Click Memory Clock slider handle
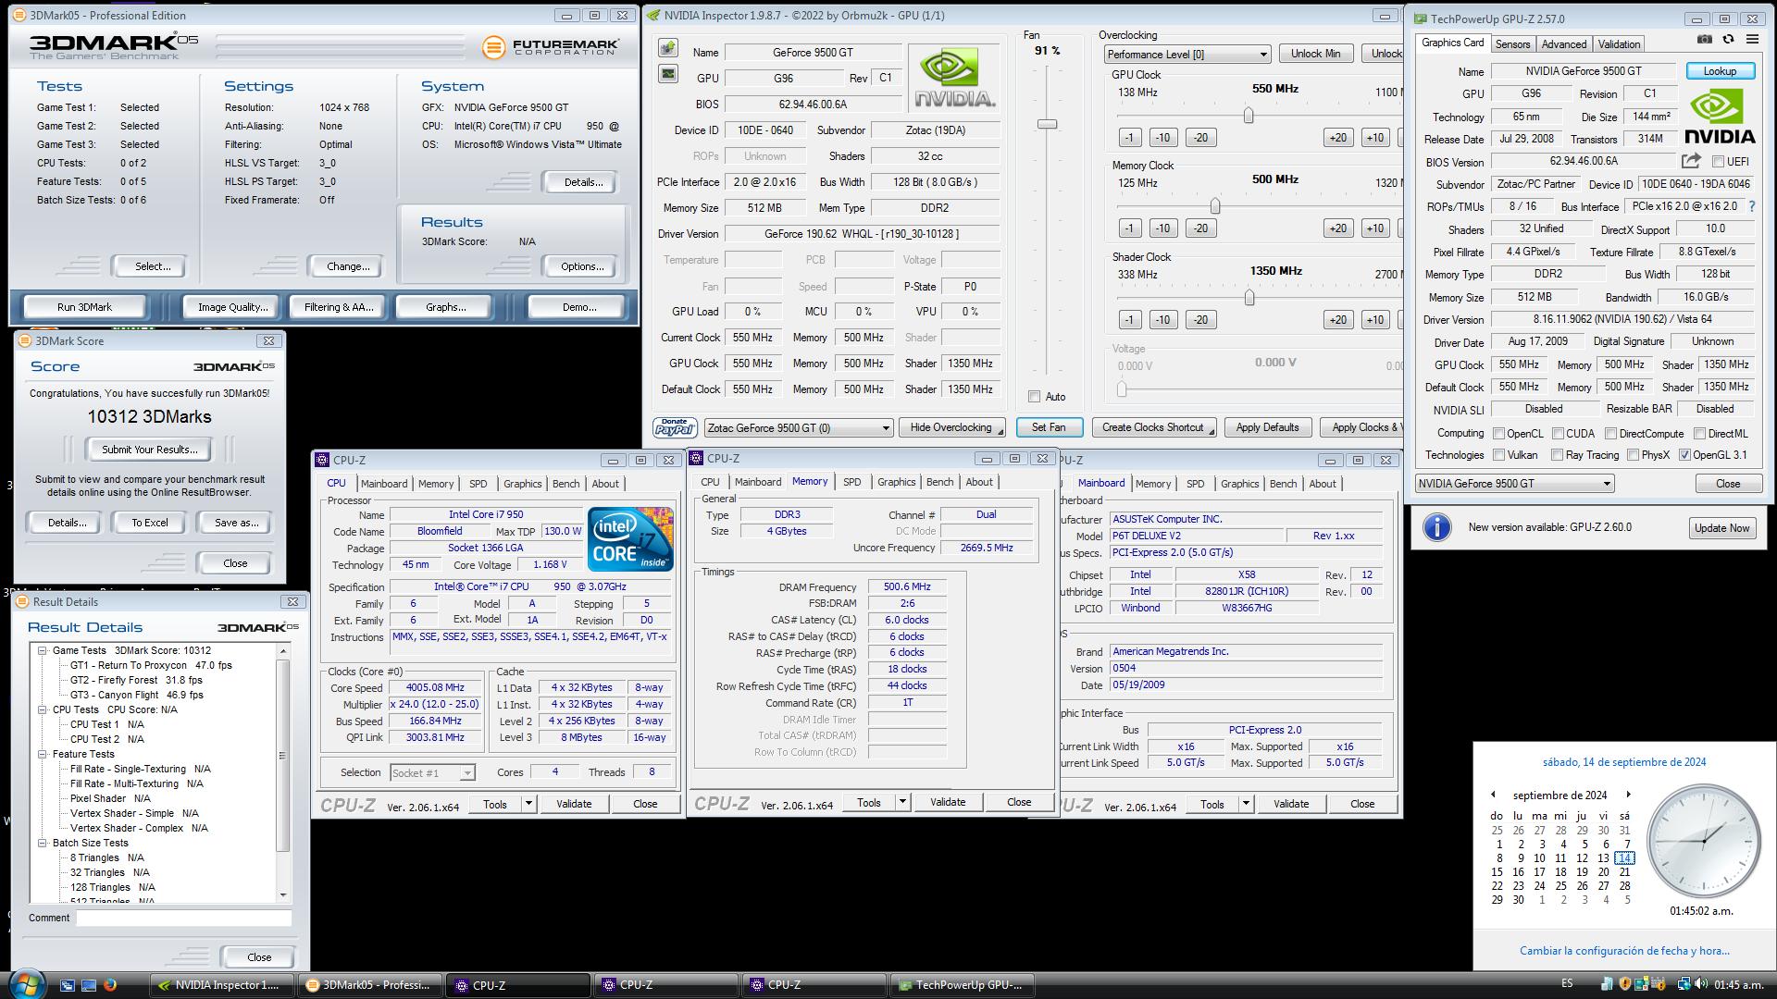This screenshot has width=1777, height=999. pos(1215,206)
